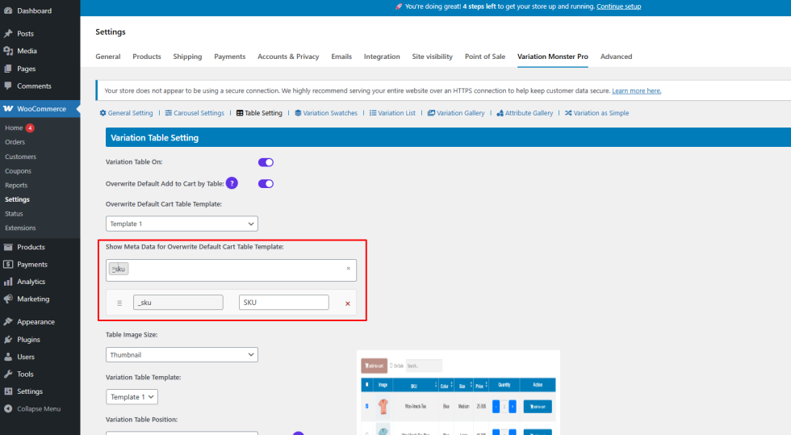Remove the _sku tag from meta data
791x435 pixels.
pyautogui.click(x=114, y=269)
